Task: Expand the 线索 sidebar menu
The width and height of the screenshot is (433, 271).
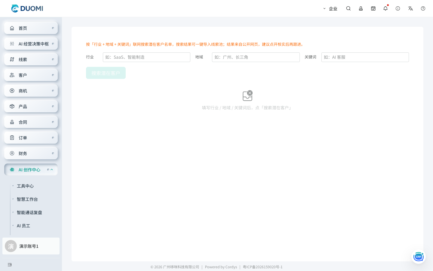Action: (x=31, y=59)
